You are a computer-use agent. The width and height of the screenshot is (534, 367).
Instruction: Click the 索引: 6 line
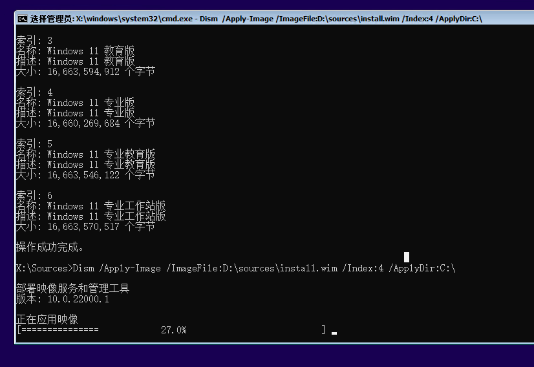pos(34,196)
